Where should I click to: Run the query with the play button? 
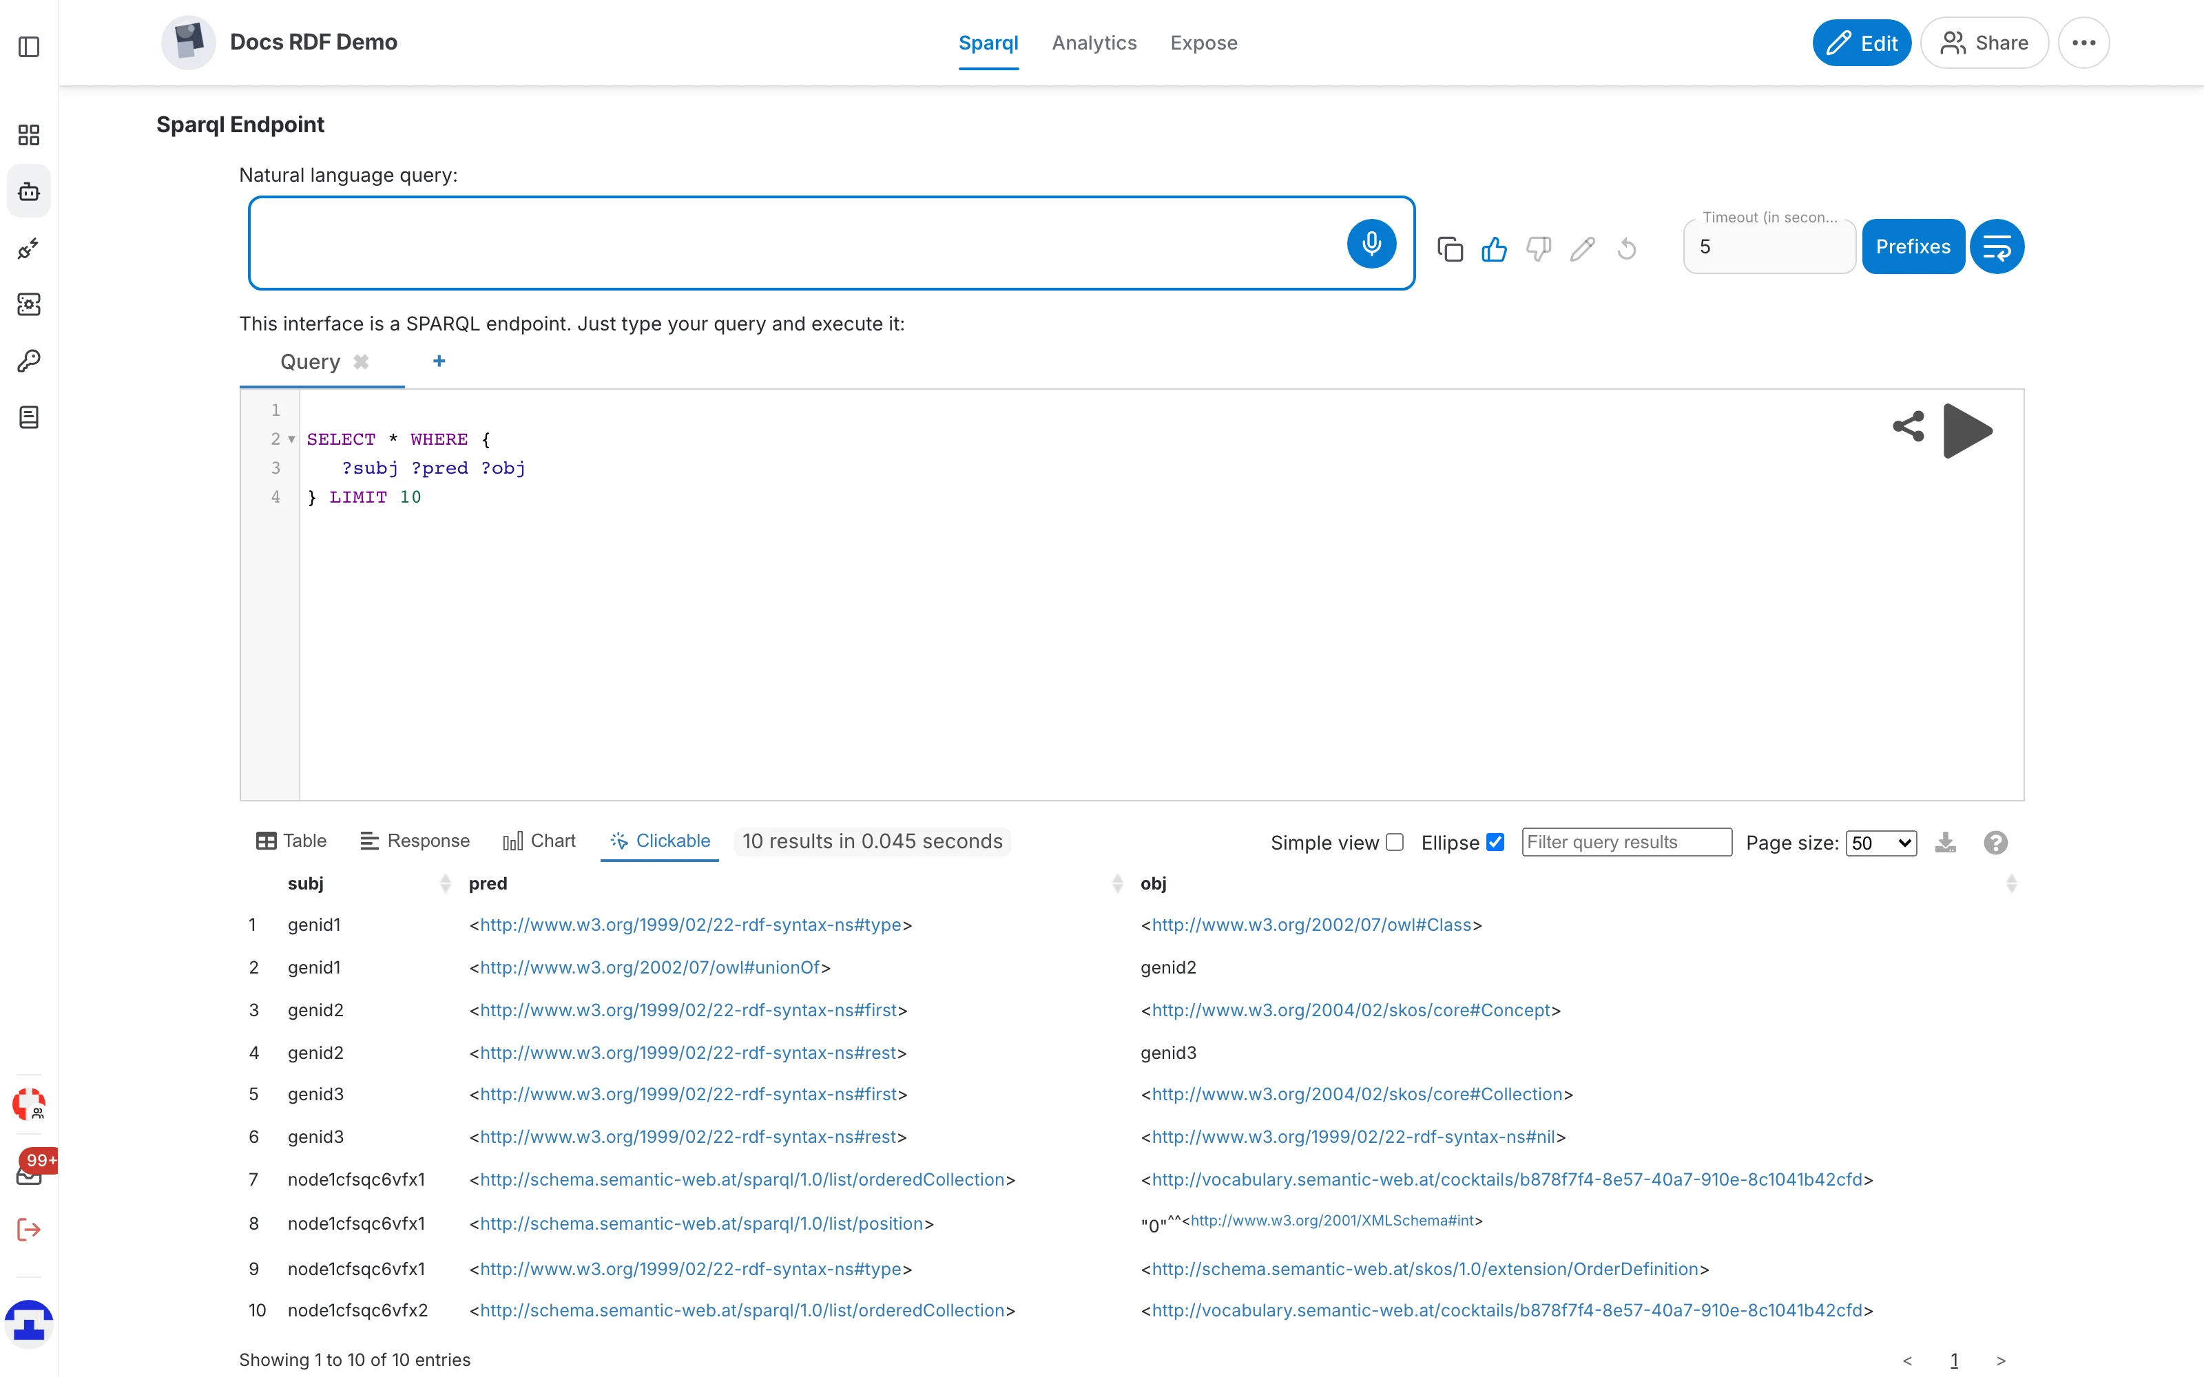point(1967,430)
